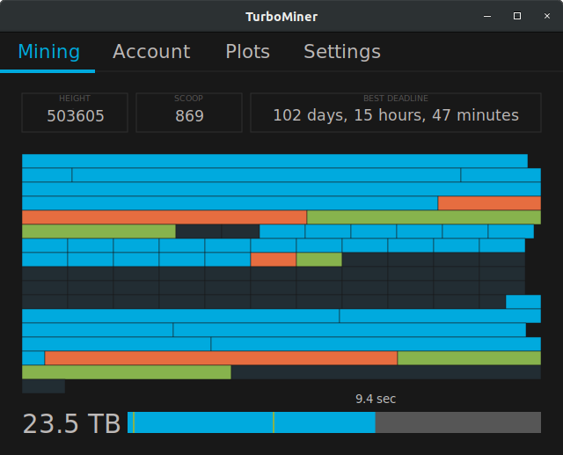Viewport: 563px width, 455px height.
Task: Click the scoop value 869
Action: pos(189,115)
